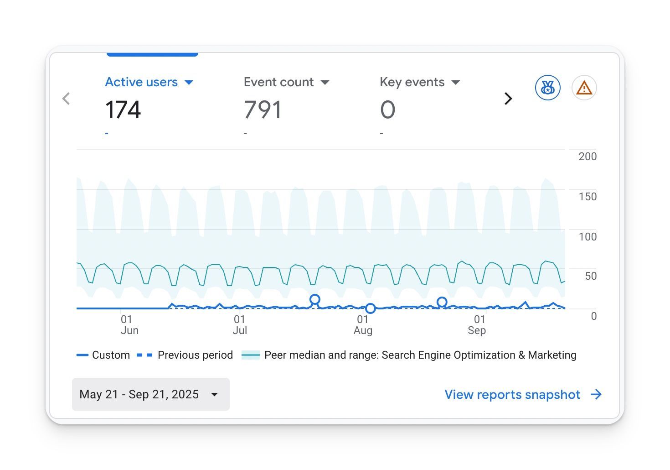
Task: Click the right arrow to see more metrics
Action: tap(508, 98)
